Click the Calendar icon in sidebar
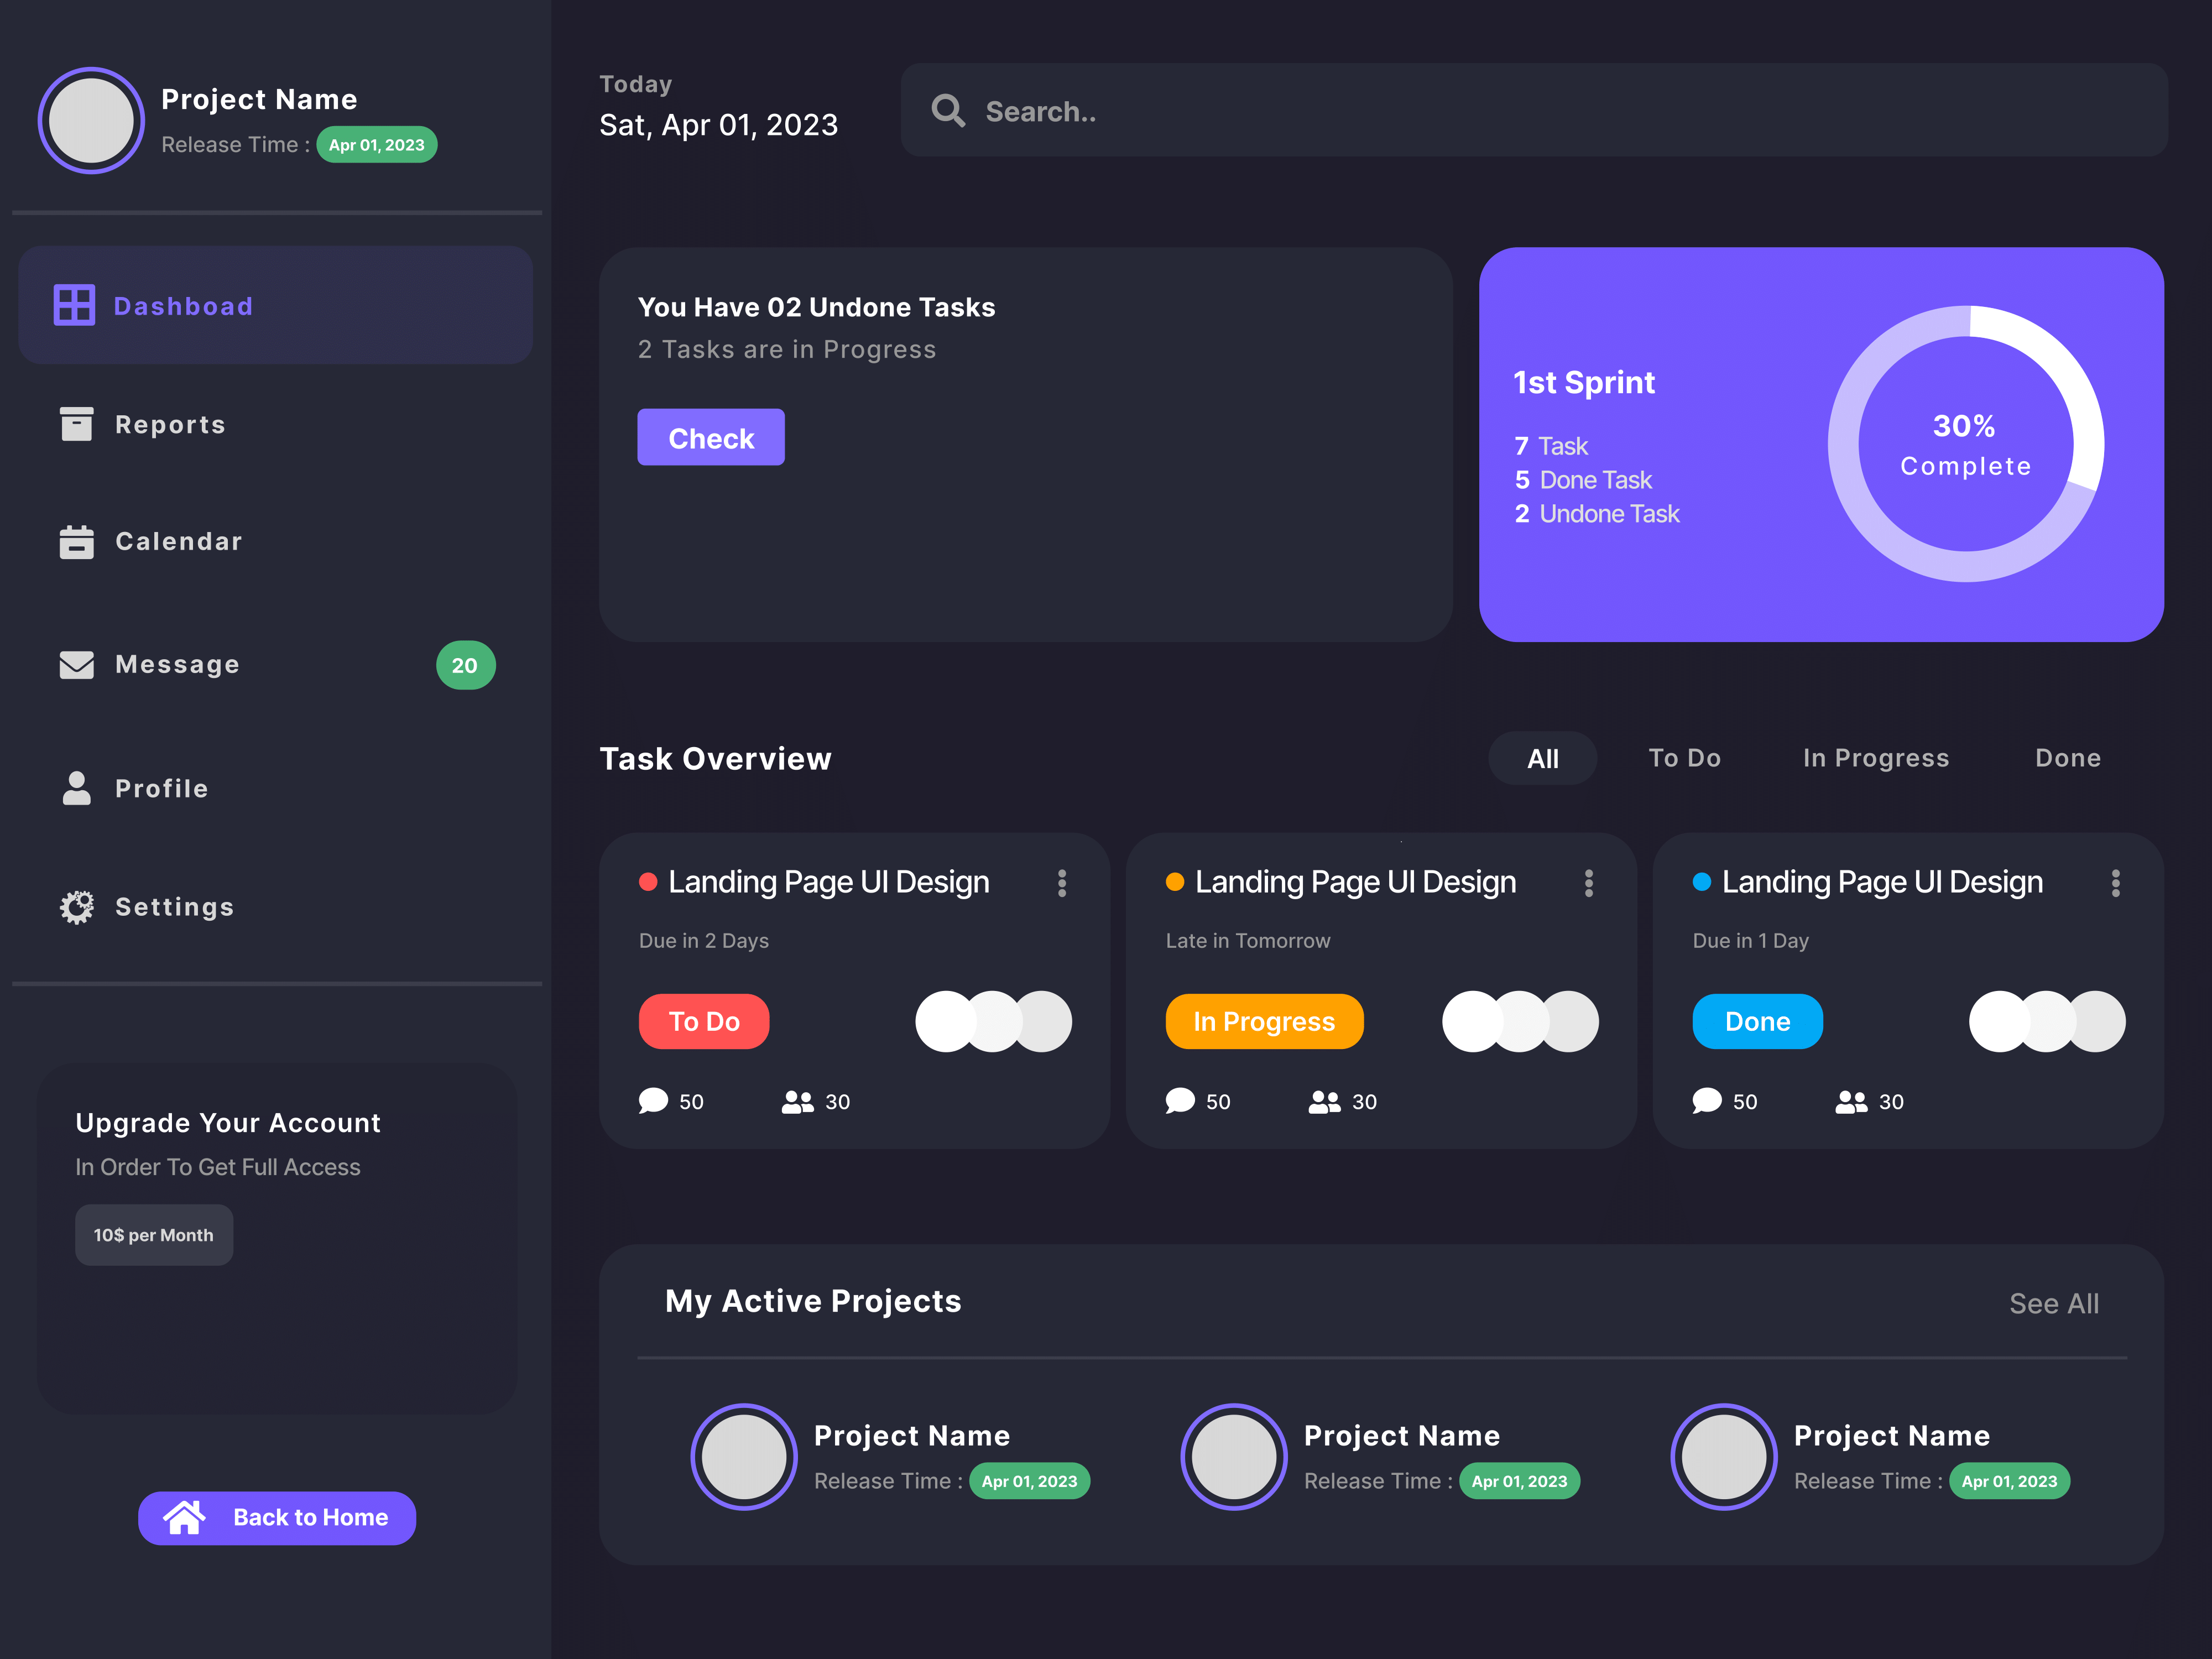 coord(76,542)
